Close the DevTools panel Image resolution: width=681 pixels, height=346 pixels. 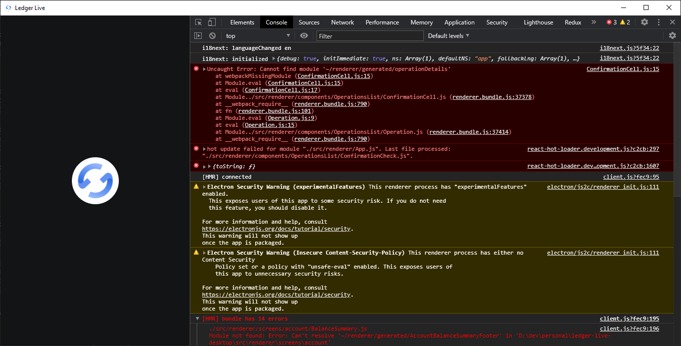(x=672, y=22)
